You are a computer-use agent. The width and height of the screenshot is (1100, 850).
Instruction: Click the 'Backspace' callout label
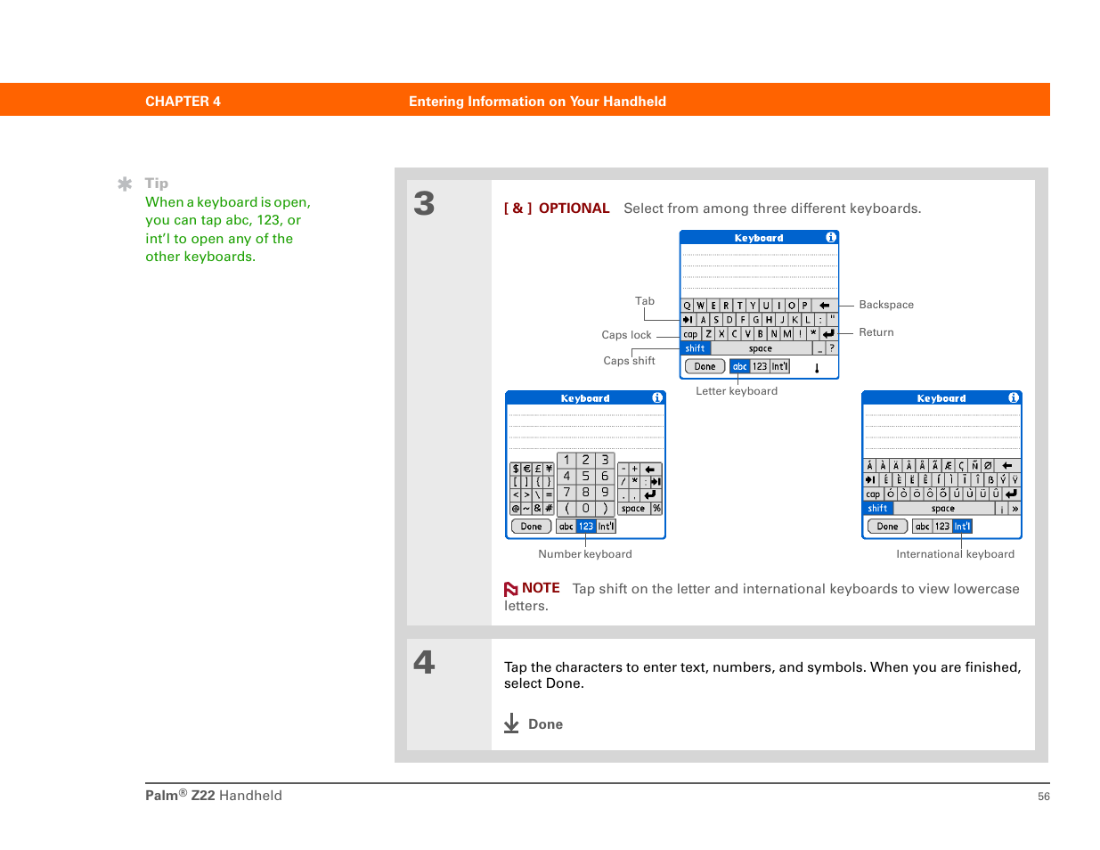click(886, 305)
